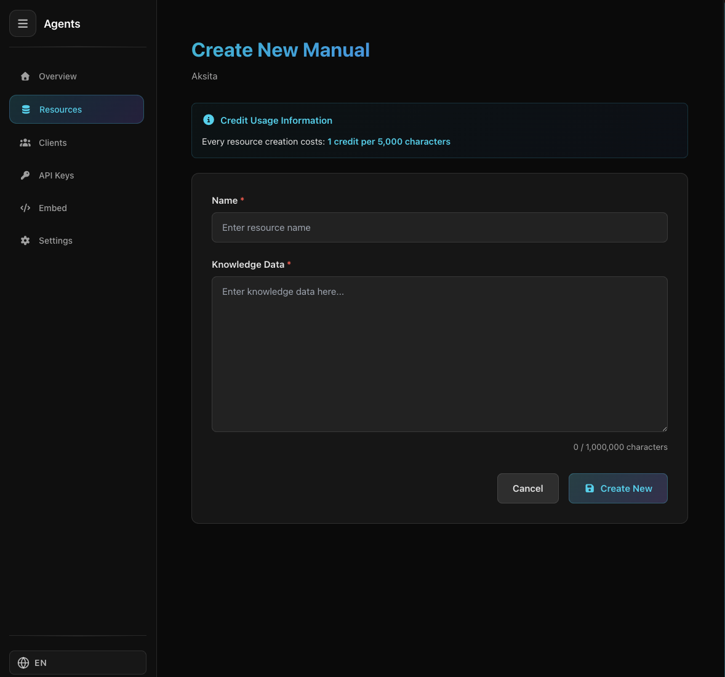The width and height of the screenshot is (725, 677).
Task: Click the Credit Usage info icon
Action: click(x=209, y=120)
